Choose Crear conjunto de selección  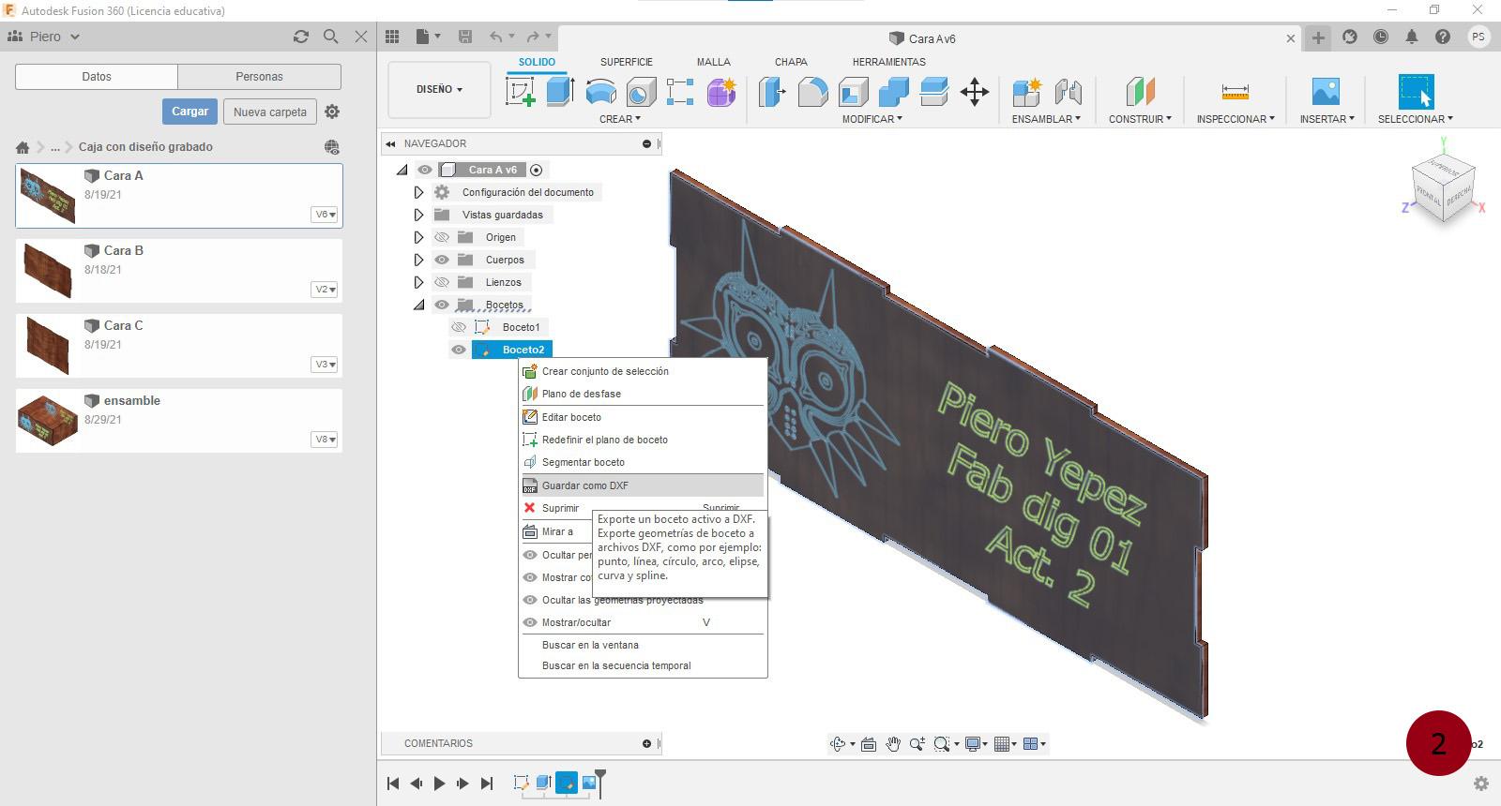(x=643, y=371)
